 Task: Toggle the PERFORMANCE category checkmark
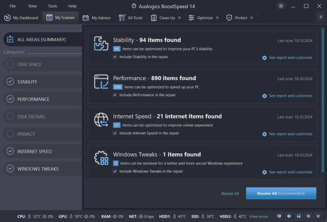click(10, 99)
